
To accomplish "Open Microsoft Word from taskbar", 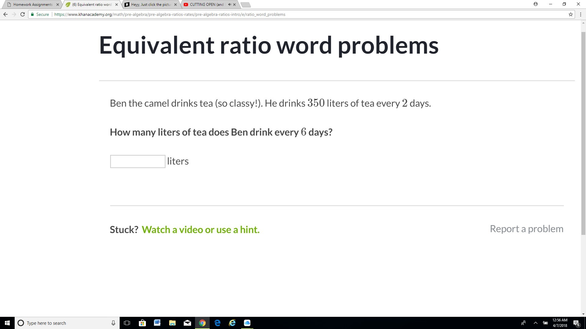I will point(157,323).
